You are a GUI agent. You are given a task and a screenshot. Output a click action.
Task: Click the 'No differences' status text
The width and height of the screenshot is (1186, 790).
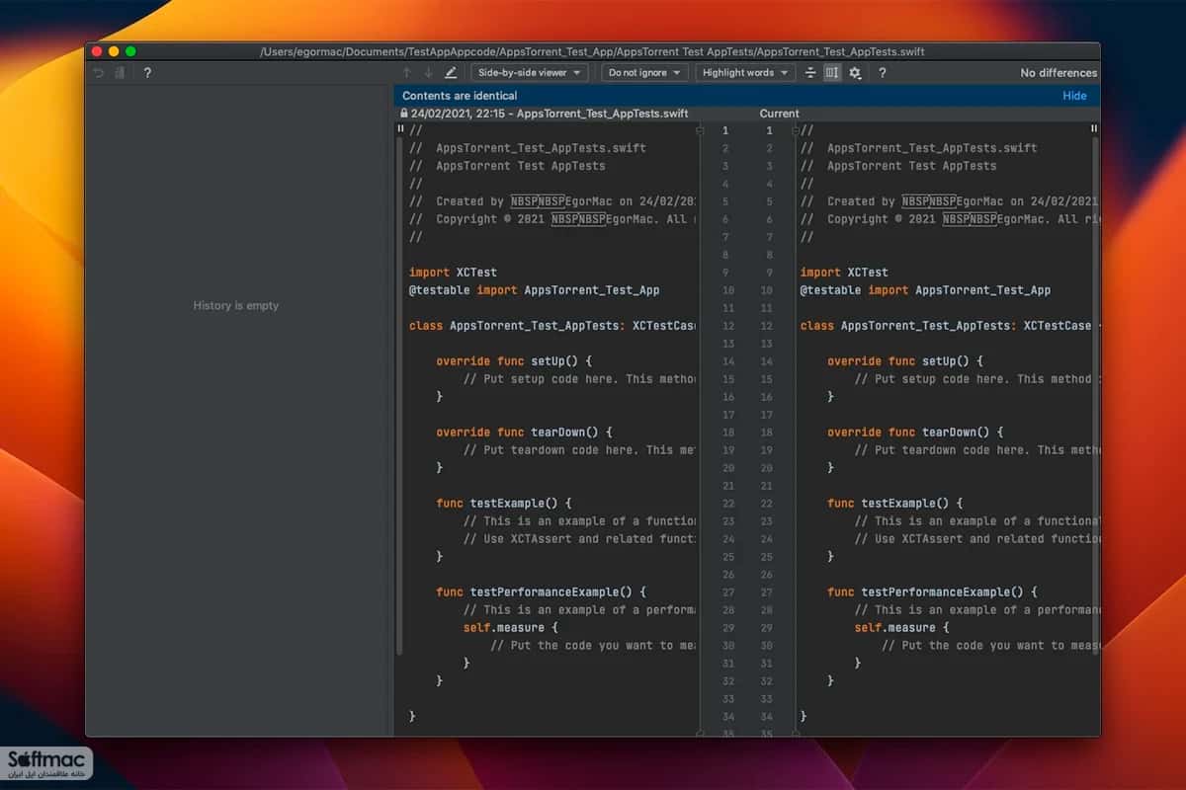coord(1059,73)
